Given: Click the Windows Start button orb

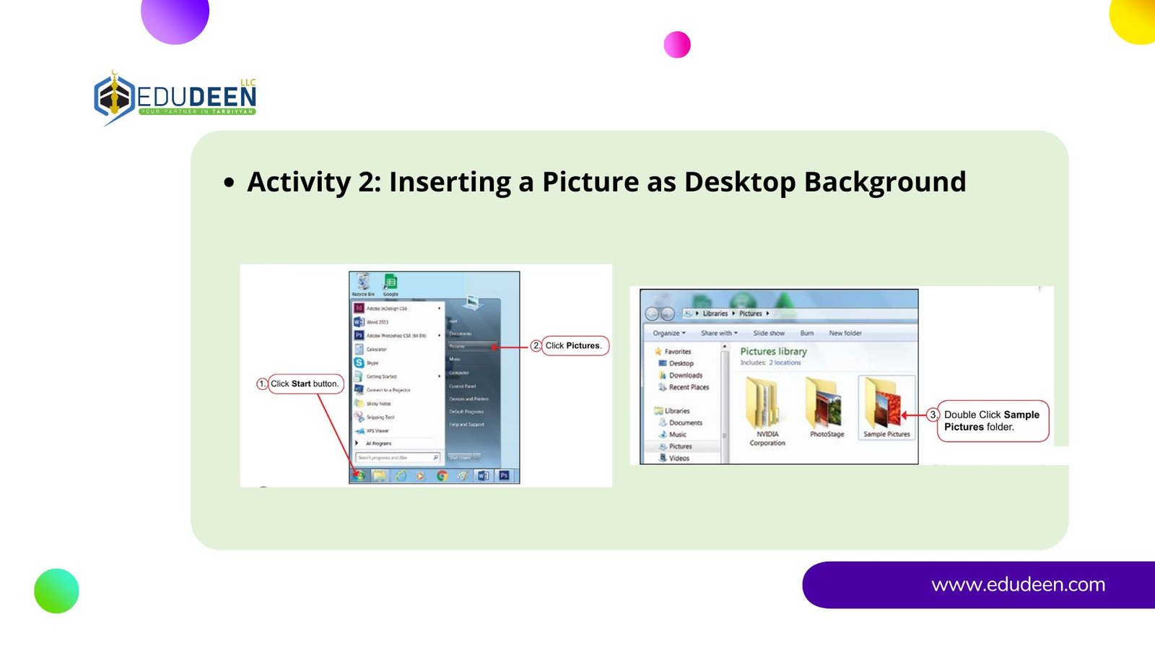Looking at the screenshot, I should [359, 475].
